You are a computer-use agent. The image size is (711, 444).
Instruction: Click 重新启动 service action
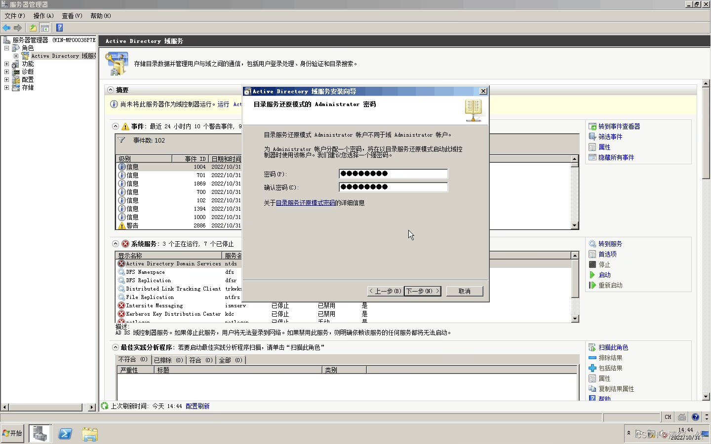(x=610, y=285)
